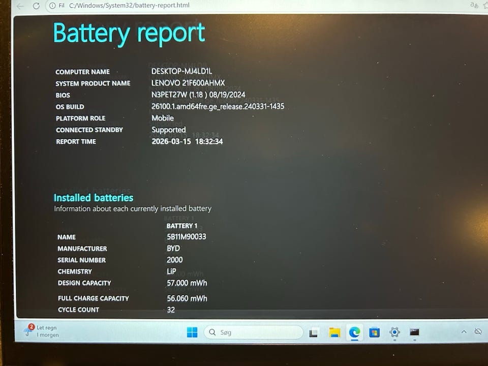Image resolution: width=488 pixels, height=366 pixels.
Task: Click the browser back arrow
Action: 20,6
